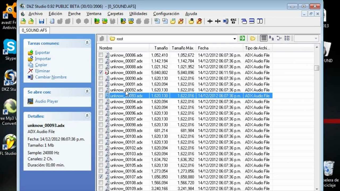Click the Cambiar Nombre link

click(51, 77)
